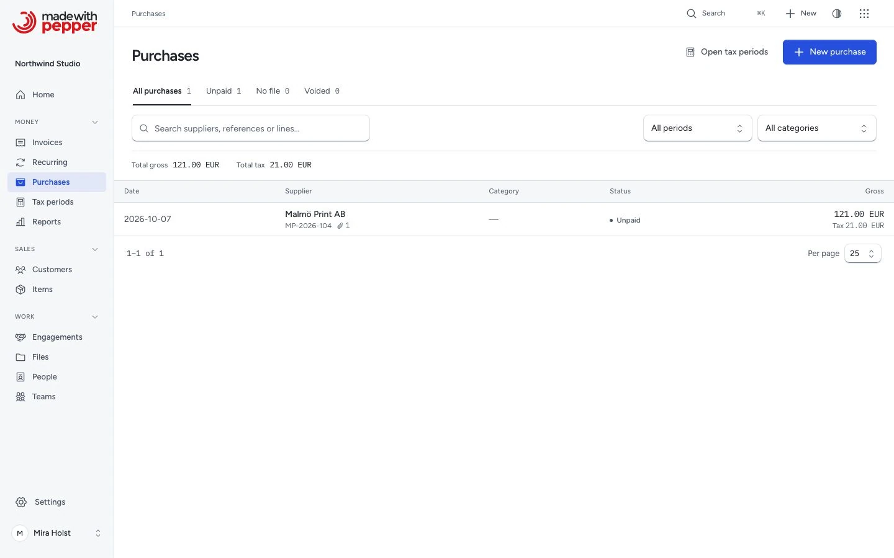Open Engagements in the sidebar
This screenshot has height=558, width=894.
pos(56,337)
